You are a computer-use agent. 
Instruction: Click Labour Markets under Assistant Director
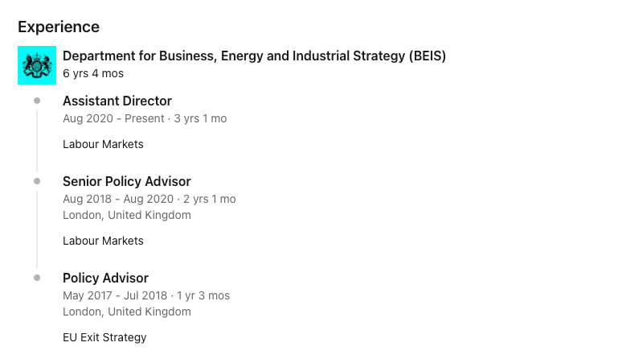[103, 144]
